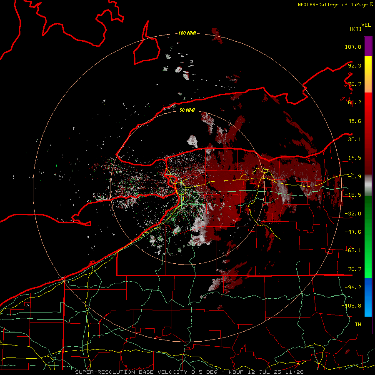Select the 61.2 velocity scale value

pos(355,102)
